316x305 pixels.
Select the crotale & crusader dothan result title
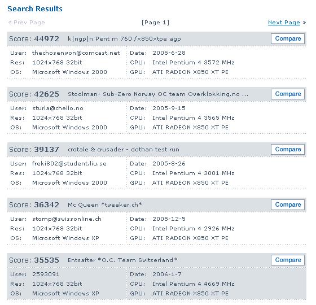[124, 150]
